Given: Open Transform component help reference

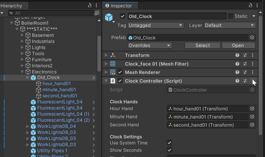Looking at the screenshot, I should [x=237, y=55].
